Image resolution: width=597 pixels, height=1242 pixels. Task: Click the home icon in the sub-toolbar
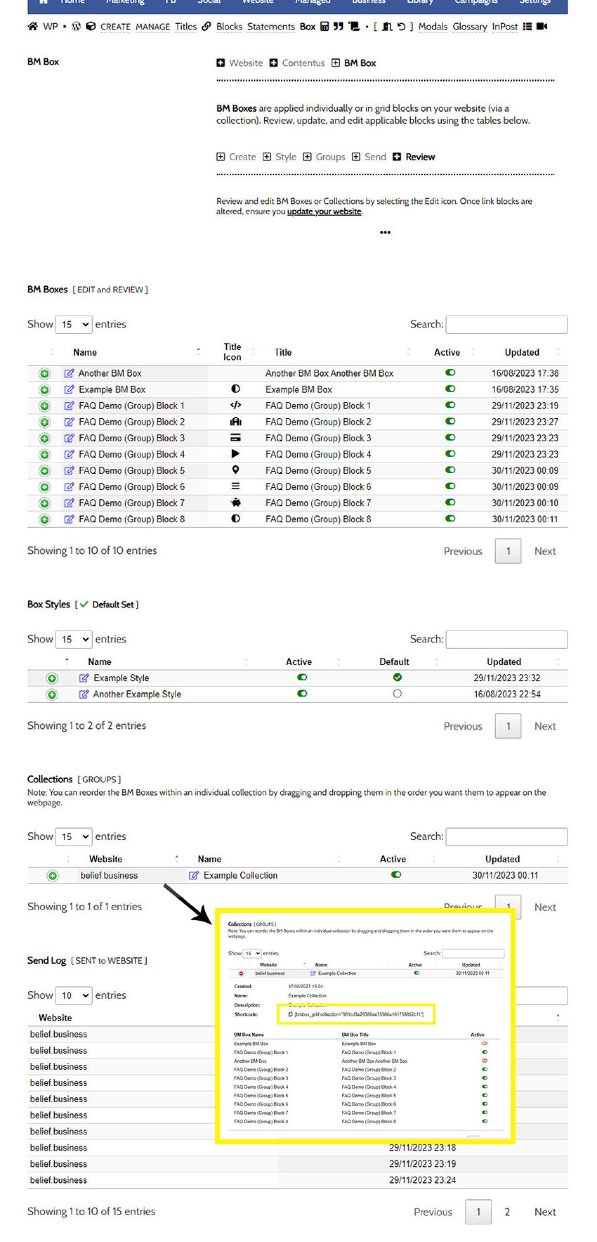[32, 27]
